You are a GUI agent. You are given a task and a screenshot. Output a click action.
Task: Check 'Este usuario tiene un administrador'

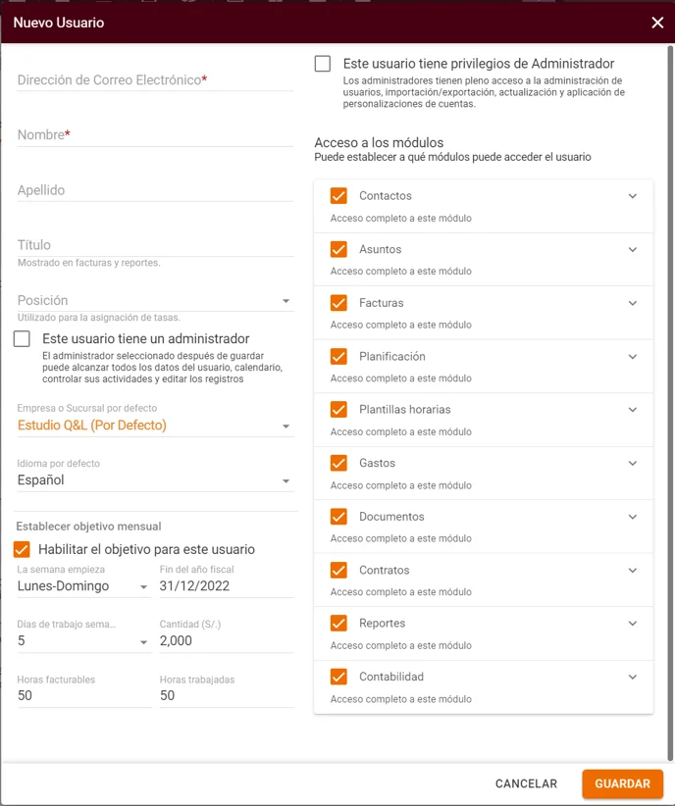tap(22, 338)
